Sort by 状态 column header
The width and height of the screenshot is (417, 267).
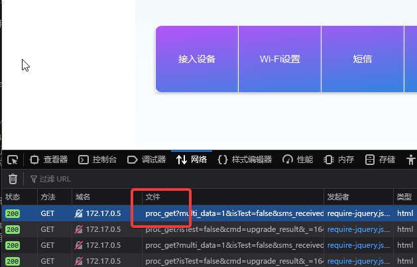click(20, 197)
